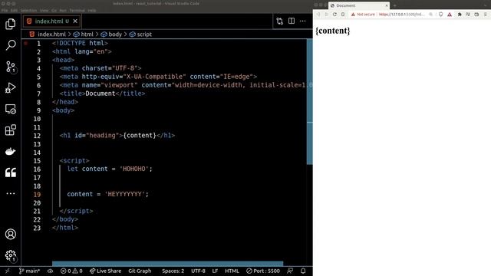Close the Document browser tab
Image resolution: width=491 pixels, height=276 pixels.
tap(387, 5)
